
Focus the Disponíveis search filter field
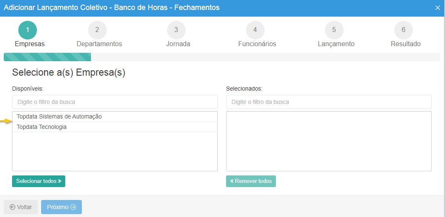tap(115, 102)
